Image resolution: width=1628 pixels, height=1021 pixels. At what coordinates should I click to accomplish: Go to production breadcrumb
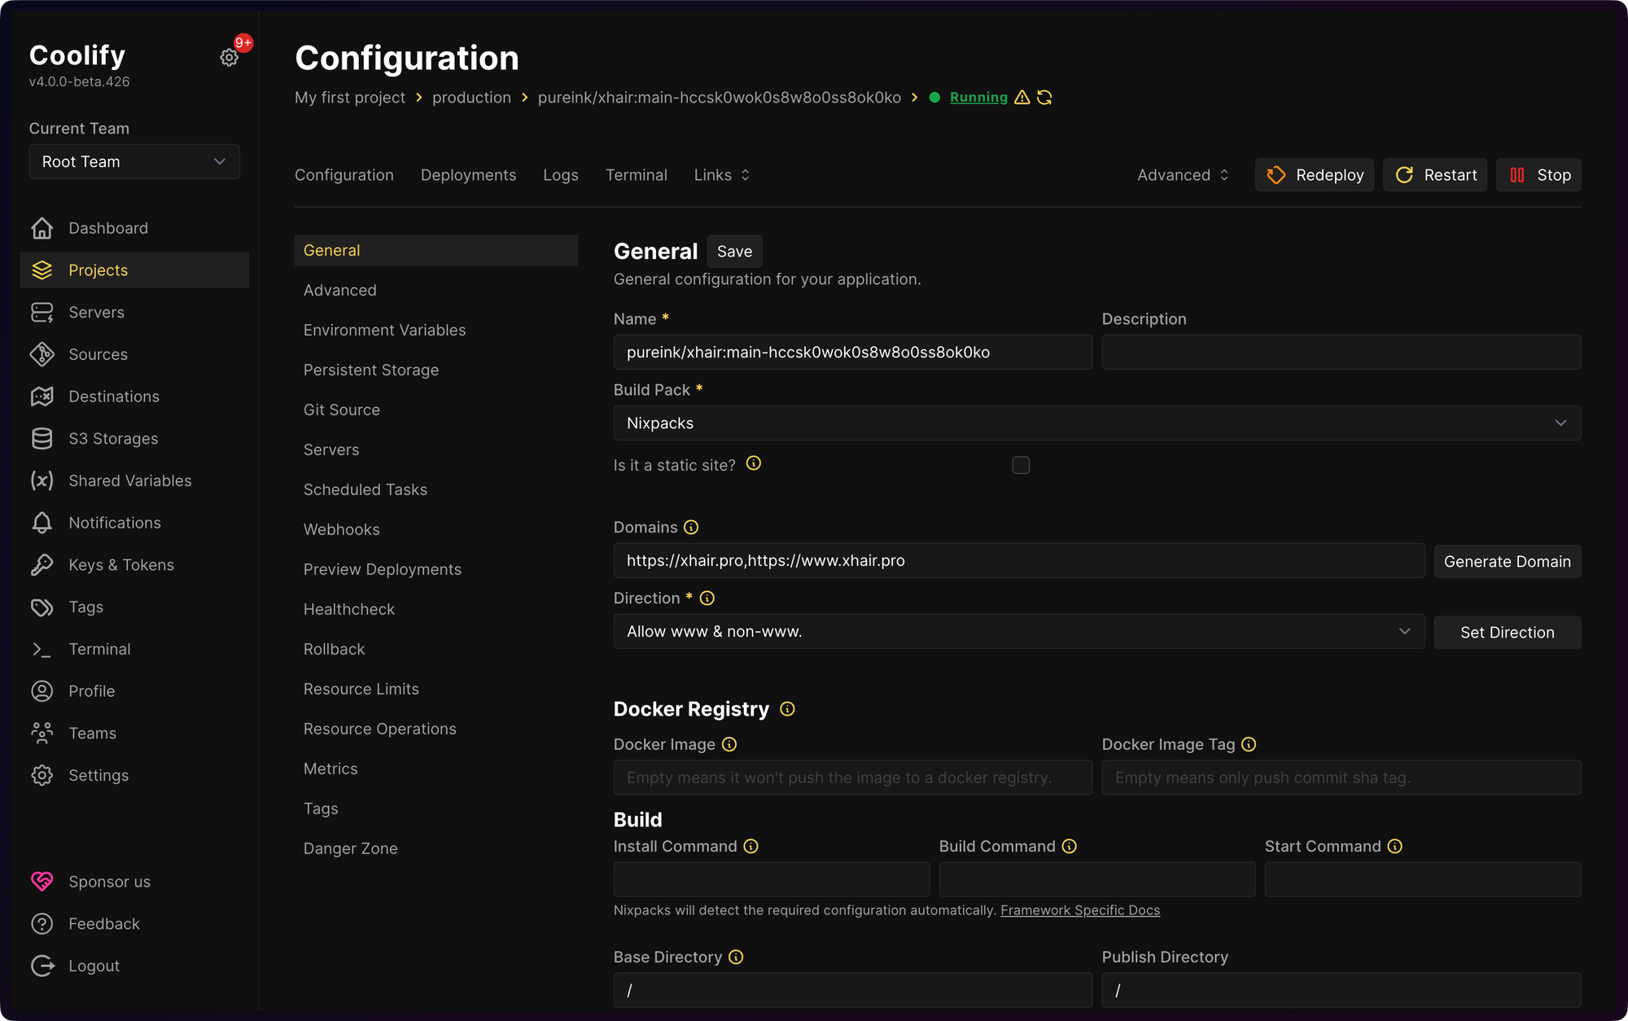click(x=471, y=98)
